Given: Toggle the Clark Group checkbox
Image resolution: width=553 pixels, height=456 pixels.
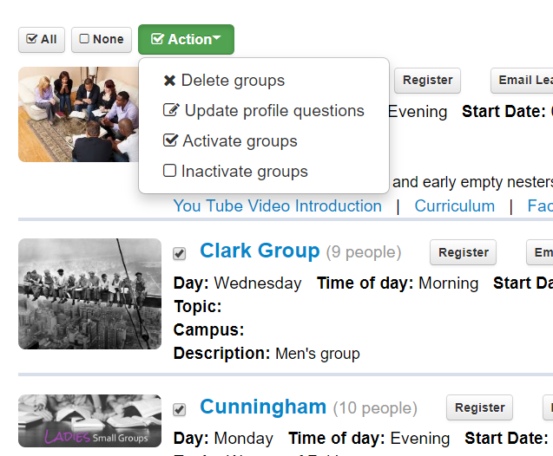Looking at the screenshot, I should pos(180,253).
